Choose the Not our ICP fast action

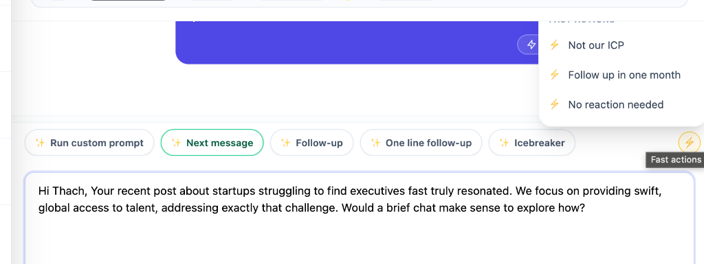(621, 45)
